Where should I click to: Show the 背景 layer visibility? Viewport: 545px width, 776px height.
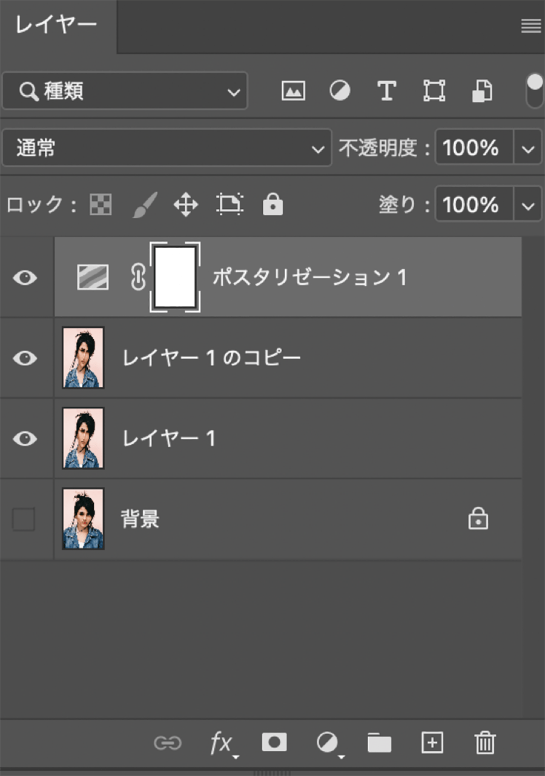[x=24, y=520]
